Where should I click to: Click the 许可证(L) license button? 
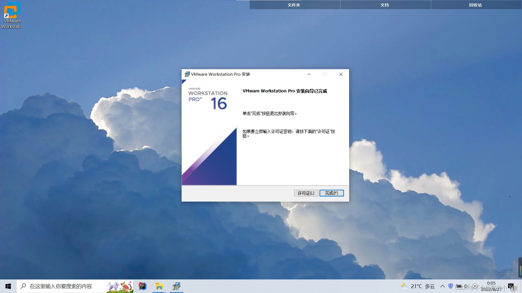click(x=306, y=193)
